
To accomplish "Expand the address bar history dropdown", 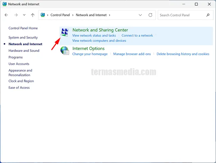I will click(x=140, y=15).
